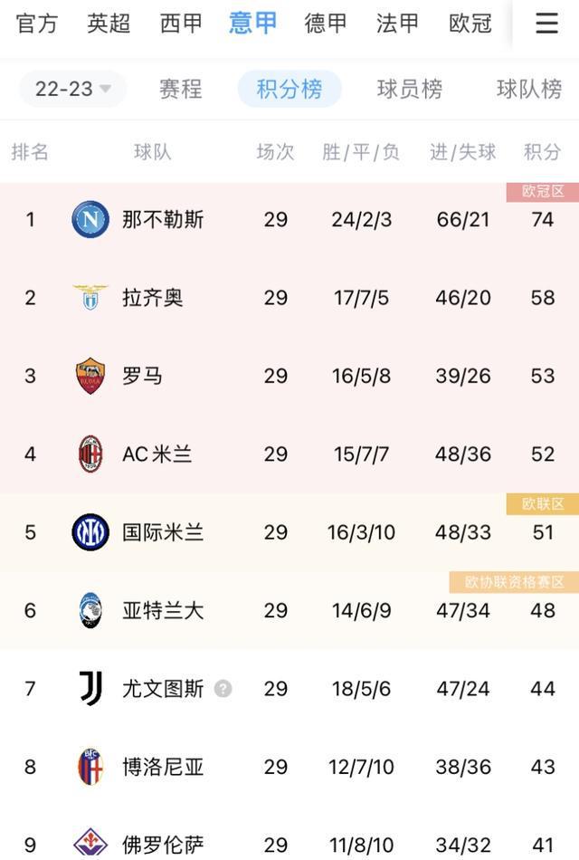Click the AC米兰 club badge

(89, 454)
